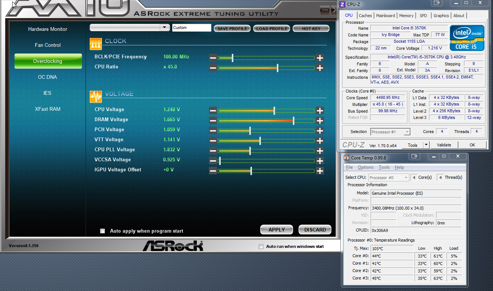Click LOAD PROFILE button
Image resolution: width=493 pixels, height=291 pixels.
coord(272,29)
